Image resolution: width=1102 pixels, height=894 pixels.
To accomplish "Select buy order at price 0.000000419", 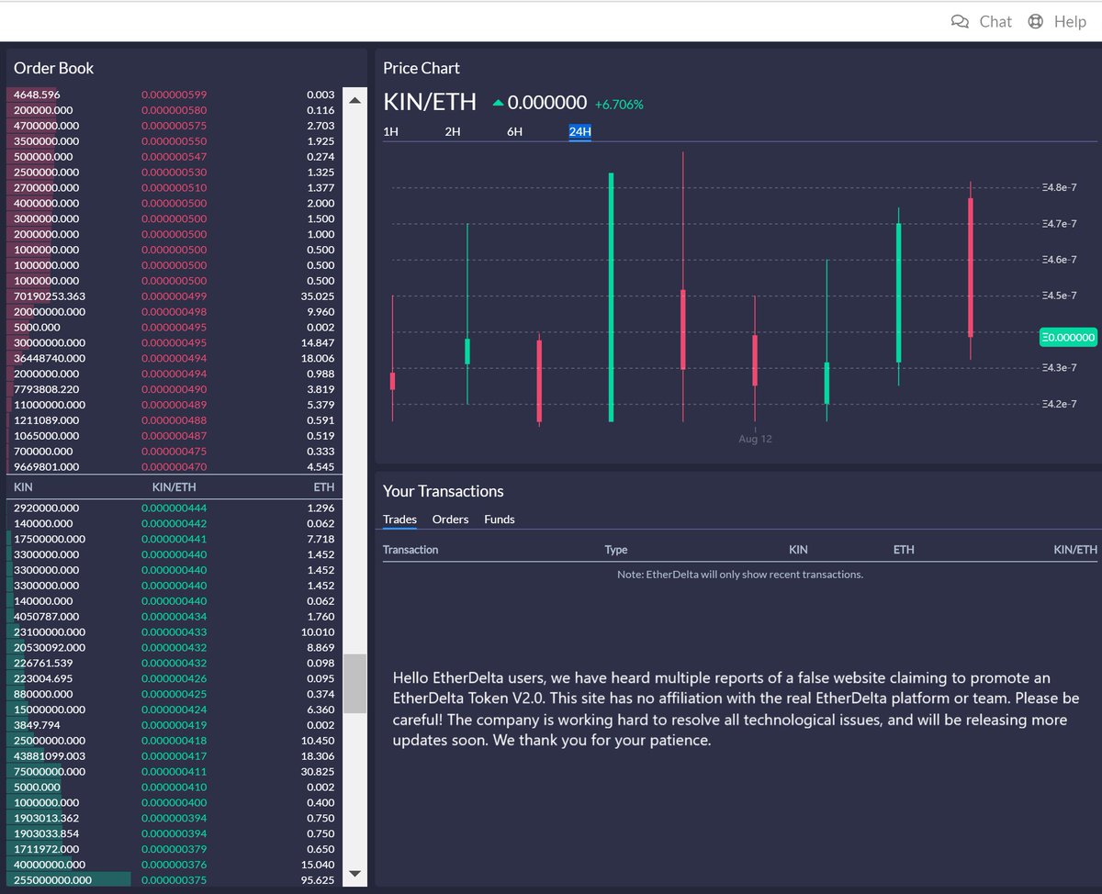I will 174,724.
